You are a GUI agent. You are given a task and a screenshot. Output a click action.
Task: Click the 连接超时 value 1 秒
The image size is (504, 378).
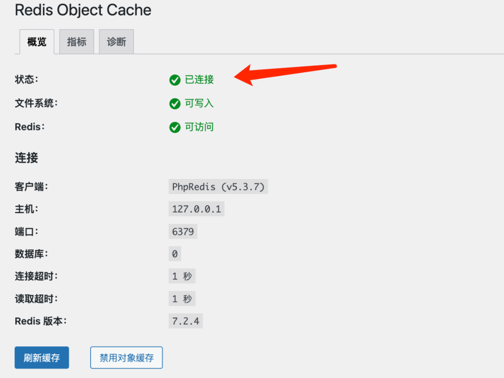182,276
